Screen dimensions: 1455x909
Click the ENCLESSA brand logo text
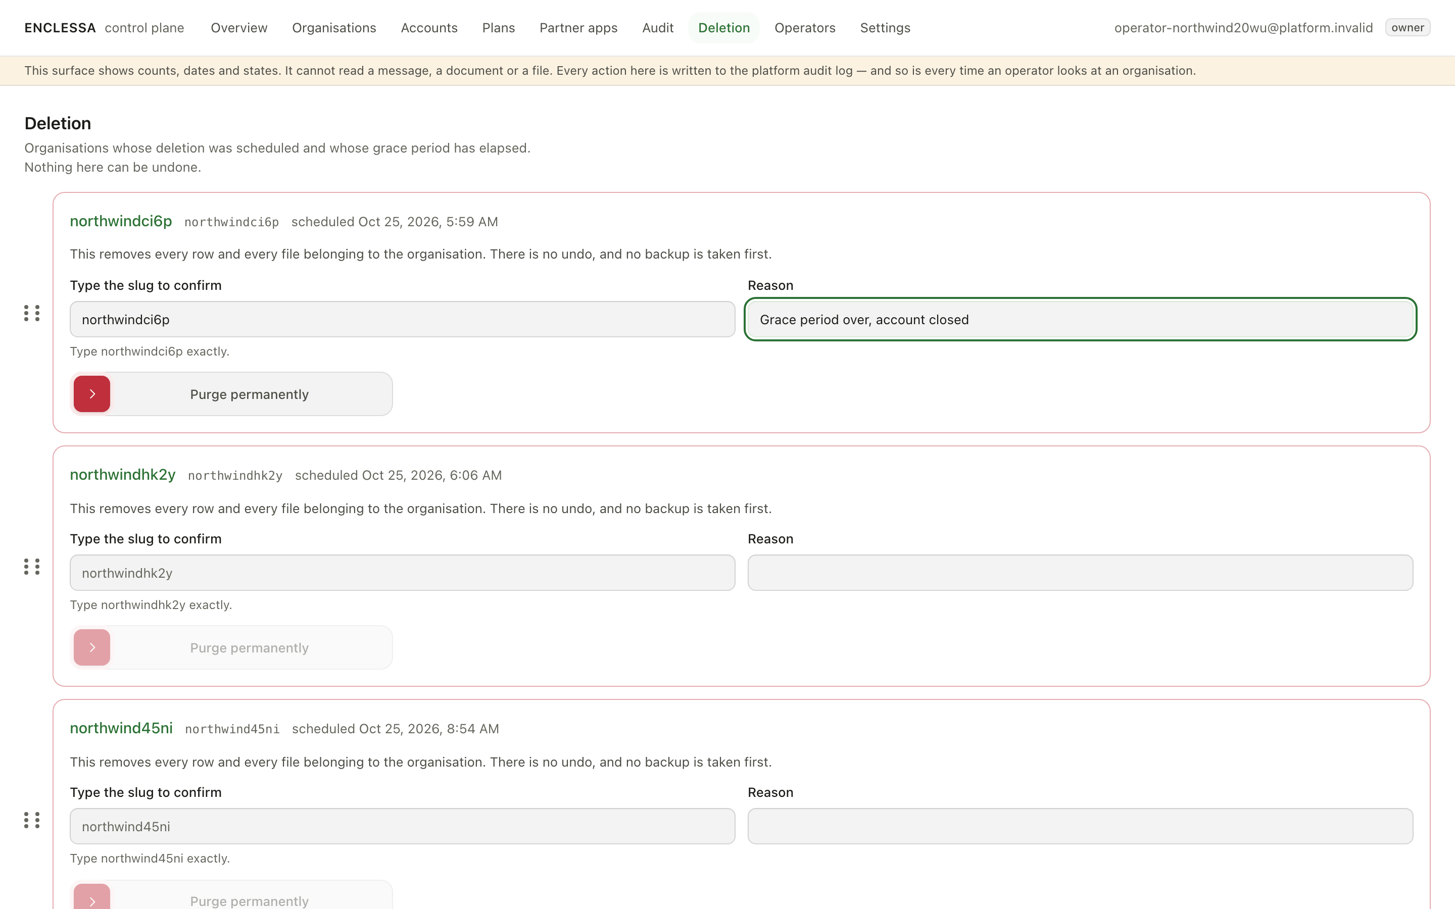pyautogui.click(x=60, y=28)
